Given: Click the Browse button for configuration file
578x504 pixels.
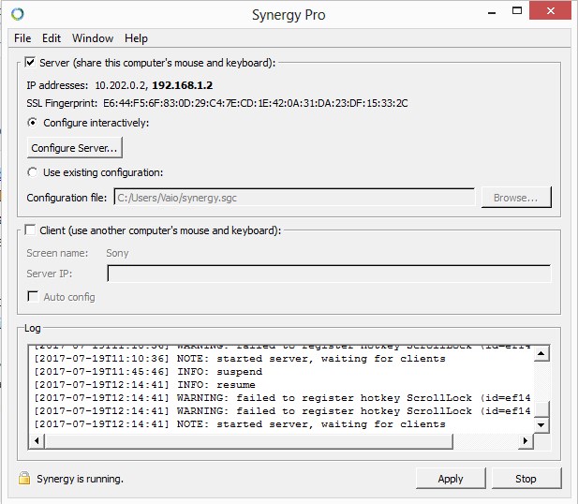Looking at the screenshot, I should coord(516,198).
